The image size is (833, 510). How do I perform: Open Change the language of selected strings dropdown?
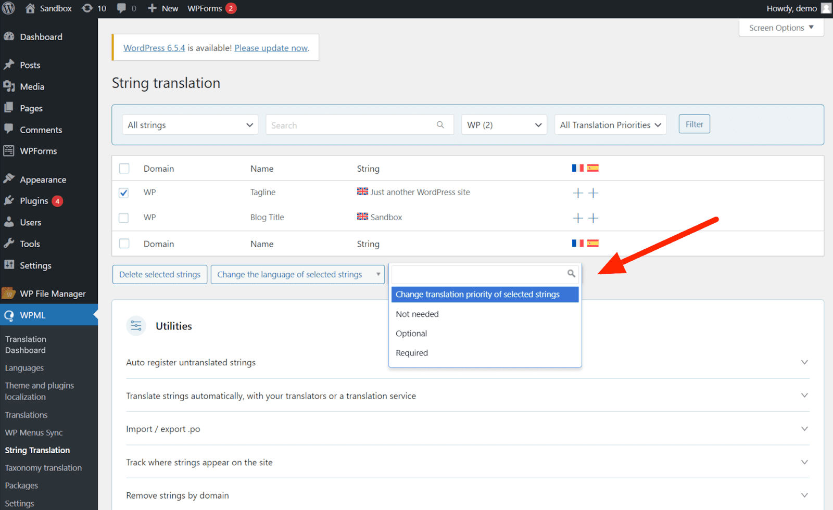click(298, 274)
